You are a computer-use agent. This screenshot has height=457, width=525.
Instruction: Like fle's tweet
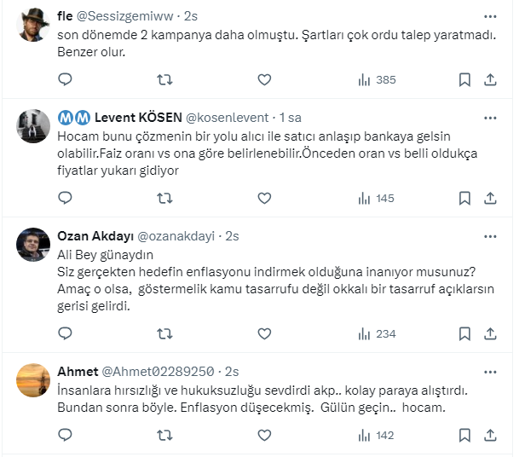[264, 79]
